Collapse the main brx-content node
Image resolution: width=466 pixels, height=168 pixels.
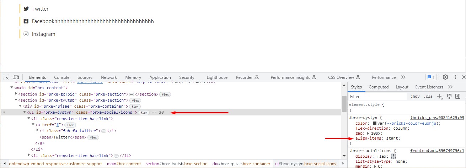coord(12,88)
